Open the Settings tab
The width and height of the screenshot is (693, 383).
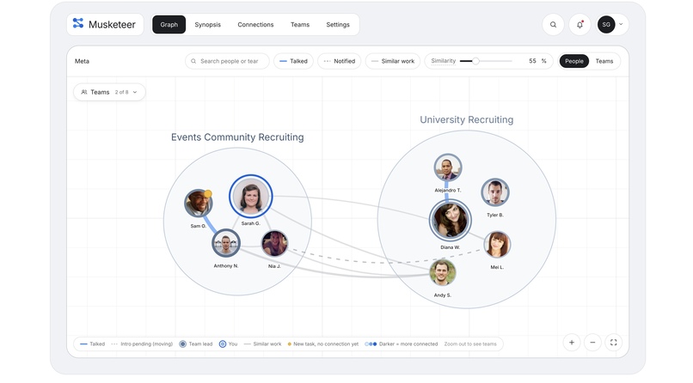pyautogui.click(x=338, y=25)
